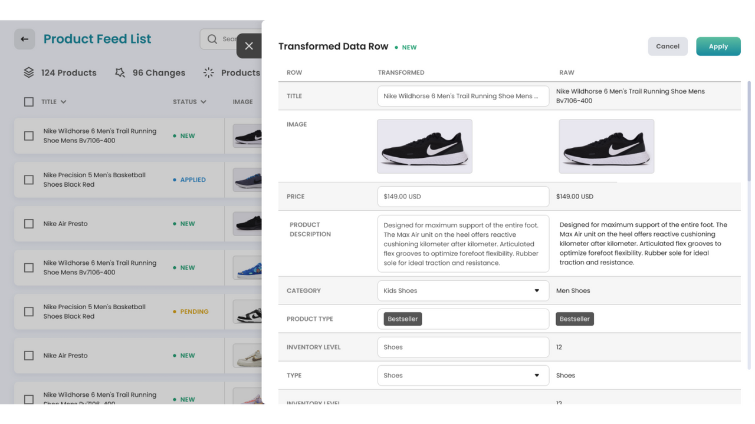This screenshot has height=424, width=755.
Task: Click the first row's black shoe thumbnail
Action: pos(247,135)
